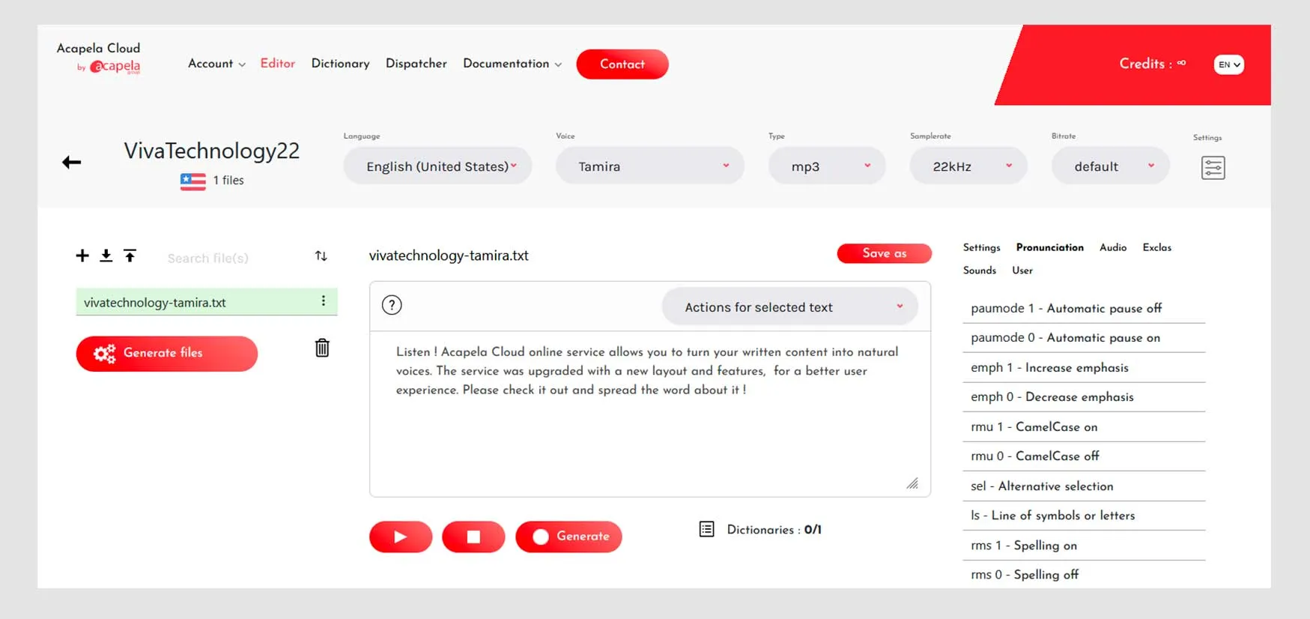
Task: Click the Credits indicator
Action: coord(1152,64)
